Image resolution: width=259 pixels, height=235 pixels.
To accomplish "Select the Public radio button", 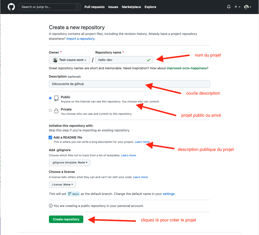I will (50, 98).
